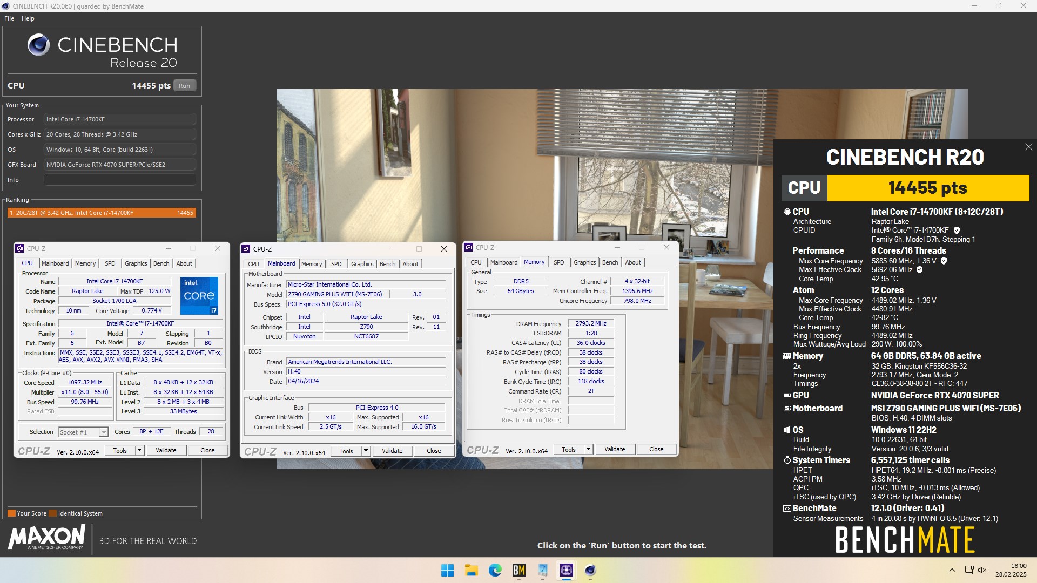Open the Help menu
The image size is (1037, 583).
28,18
